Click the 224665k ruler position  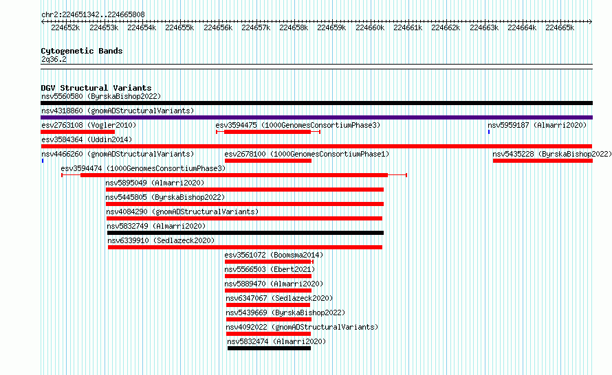pos(560,27)
